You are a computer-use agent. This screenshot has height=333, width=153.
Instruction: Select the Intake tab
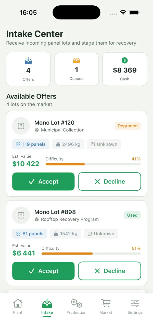(47, 307)
